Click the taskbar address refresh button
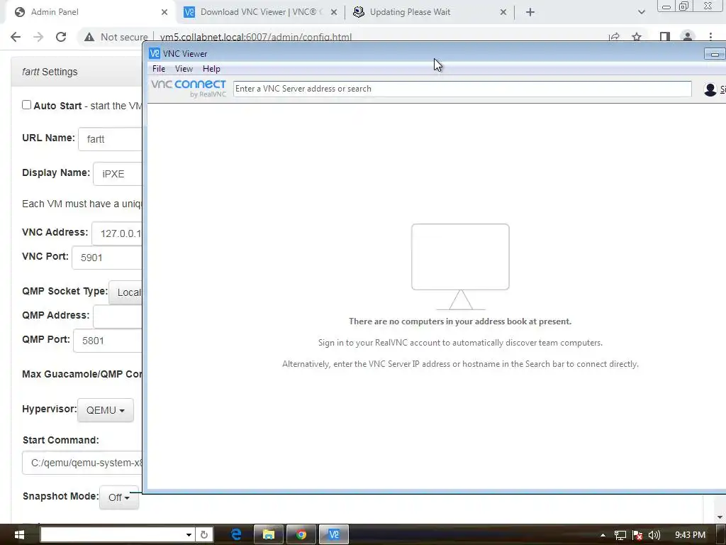Viewport: 726px width, 545px height. click(203, 535)
